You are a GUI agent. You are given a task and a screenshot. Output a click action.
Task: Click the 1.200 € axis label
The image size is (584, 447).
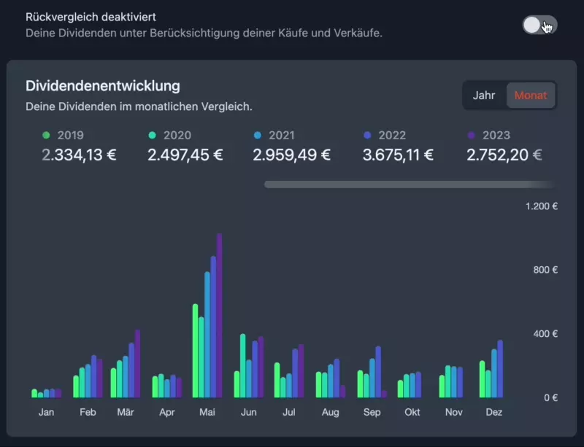point(543,206)
